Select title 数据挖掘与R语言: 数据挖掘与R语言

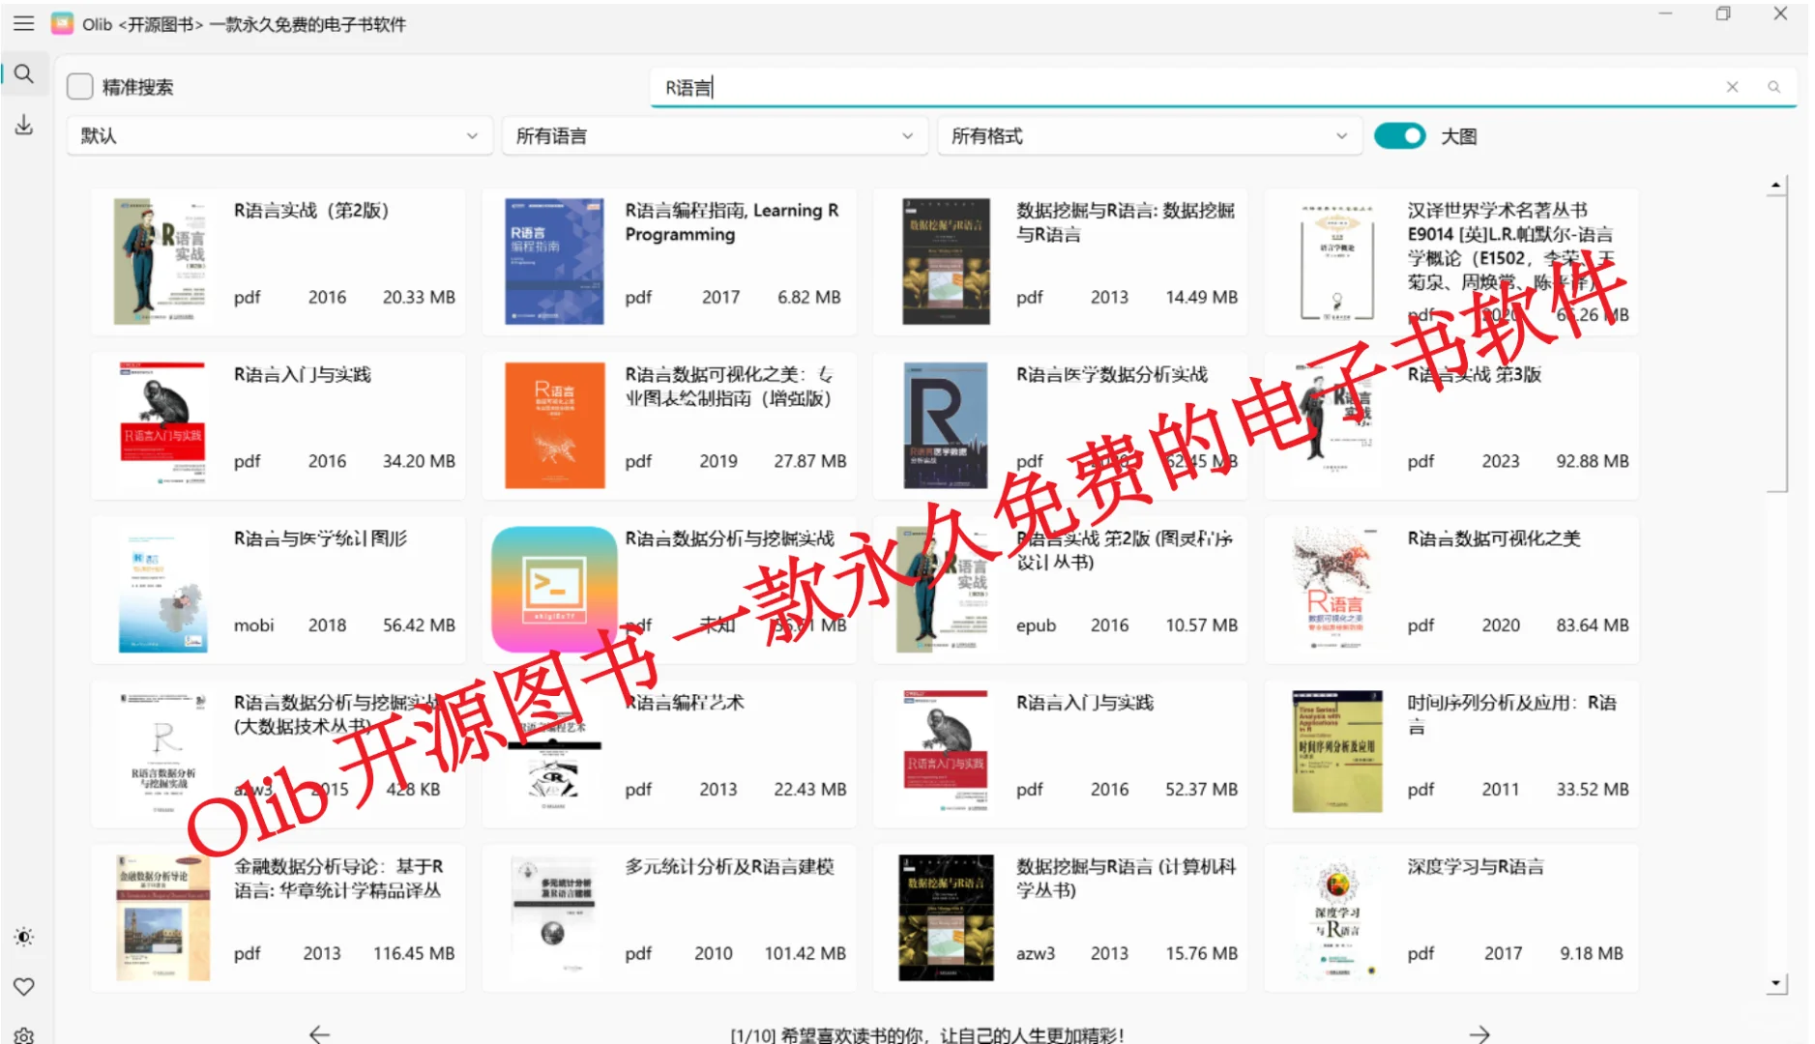pyautogui.click(x=1126, y=222)
